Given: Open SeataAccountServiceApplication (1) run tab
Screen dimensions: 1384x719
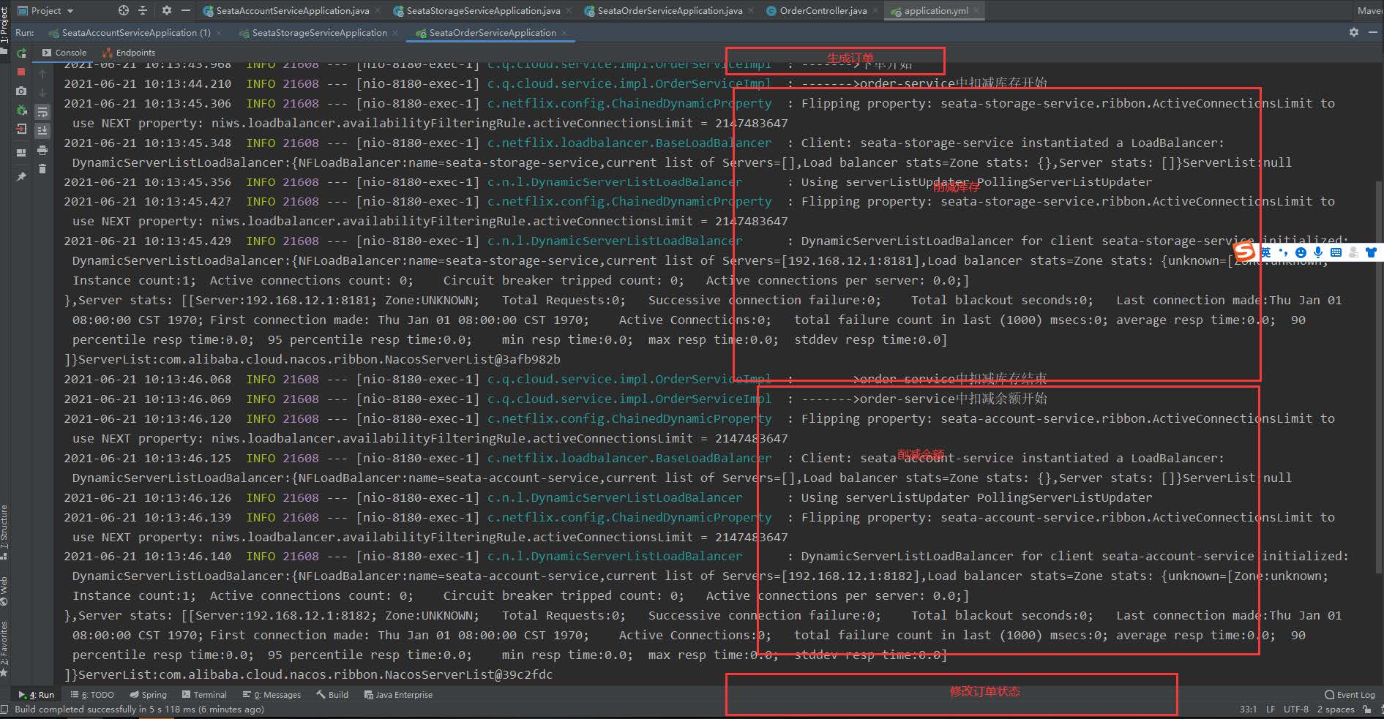Looking at the screenshot, I should pyautogui.click(x=135, y=33).
